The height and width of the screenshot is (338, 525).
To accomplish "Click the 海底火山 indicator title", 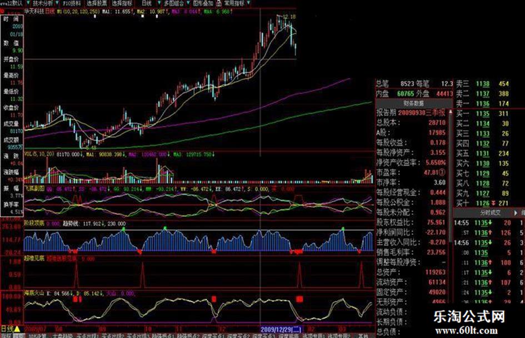I will click(34, 294).
